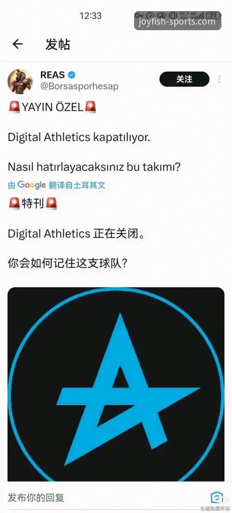Tap the 12:33 clock in status bar

click(x=90, y=15)
